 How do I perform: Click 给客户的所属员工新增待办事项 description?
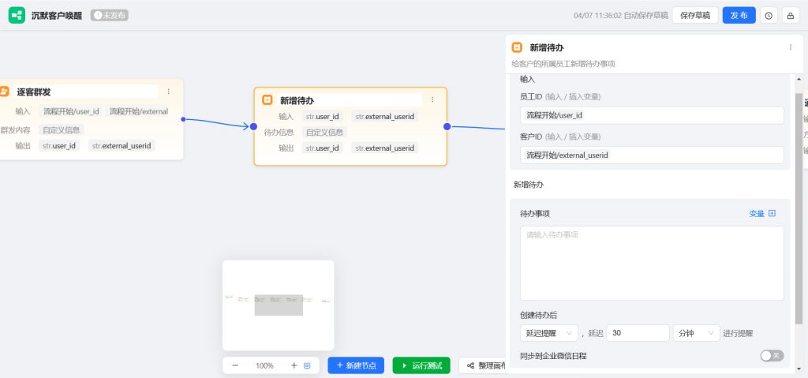tap(563, 64)
